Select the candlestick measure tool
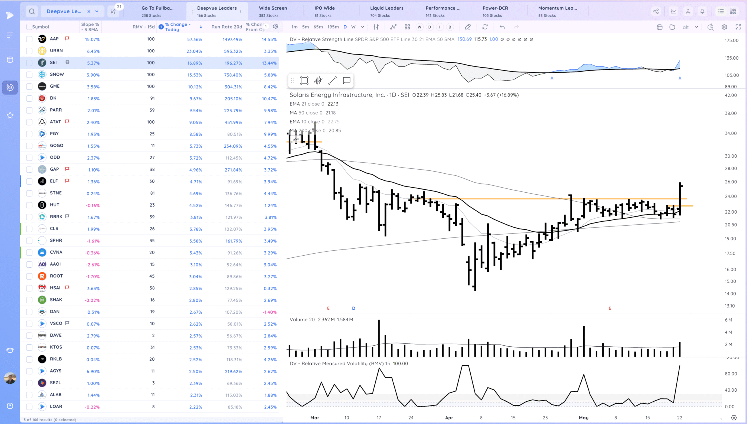Viewport: 747px width, 424px height. pyautogui.click(x=318, y=81)
